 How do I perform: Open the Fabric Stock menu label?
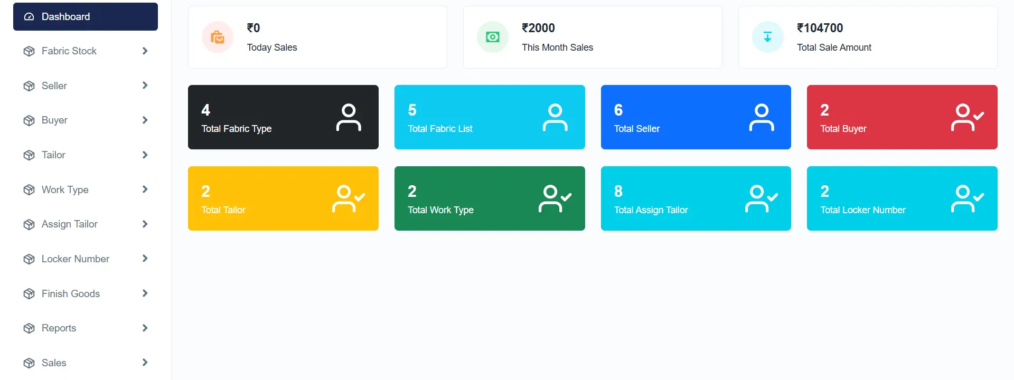tap(69, 51)
